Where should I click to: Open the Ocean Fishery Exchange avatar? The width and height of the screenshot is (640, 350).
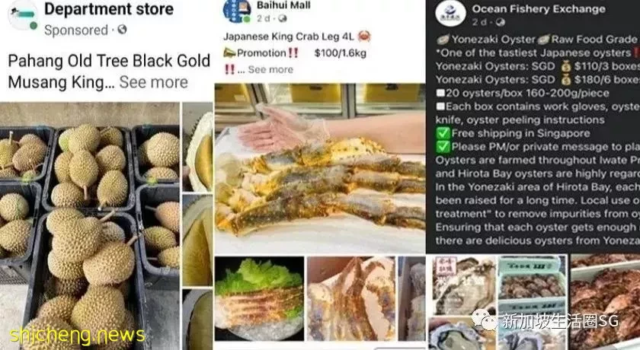click(x=450, y=14)
